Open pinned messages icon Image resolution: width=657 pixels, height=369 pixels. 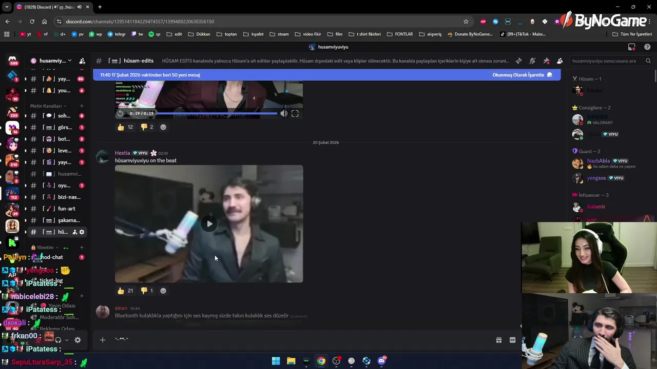pyautogui.click(x=546, y=60)
